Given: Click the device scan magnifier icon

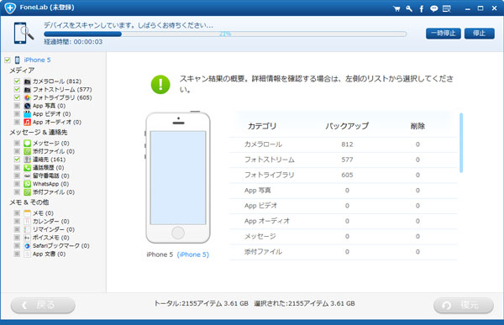Looking at the screenshot, I should tap(24, 33).
